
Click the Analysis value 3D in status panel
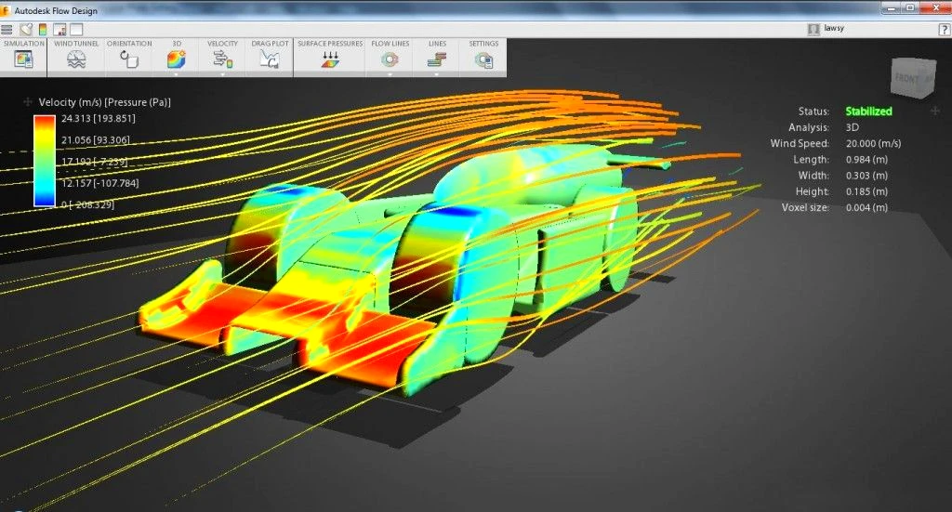(x=853, y=127)
